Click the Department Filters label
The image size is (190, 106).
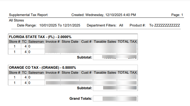click(102, 25)
